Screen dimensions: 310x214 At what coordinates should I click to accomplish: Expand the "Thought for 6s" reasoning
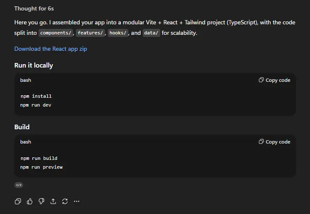tap(34, 8)
